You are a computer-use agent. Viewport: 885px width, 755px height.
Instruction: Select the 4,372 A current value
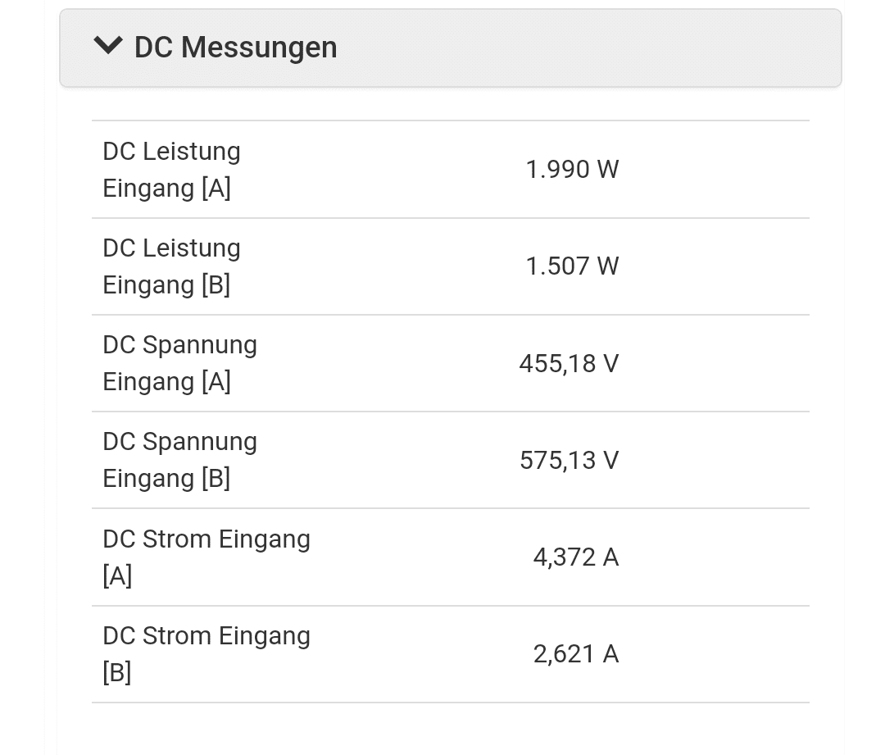(x=576, y=557)
